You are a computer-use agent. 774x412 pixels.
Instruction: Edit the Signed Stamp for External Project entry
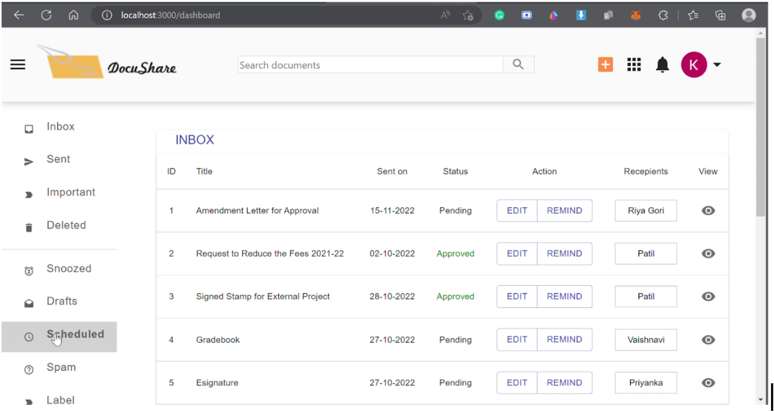point(516,296)
